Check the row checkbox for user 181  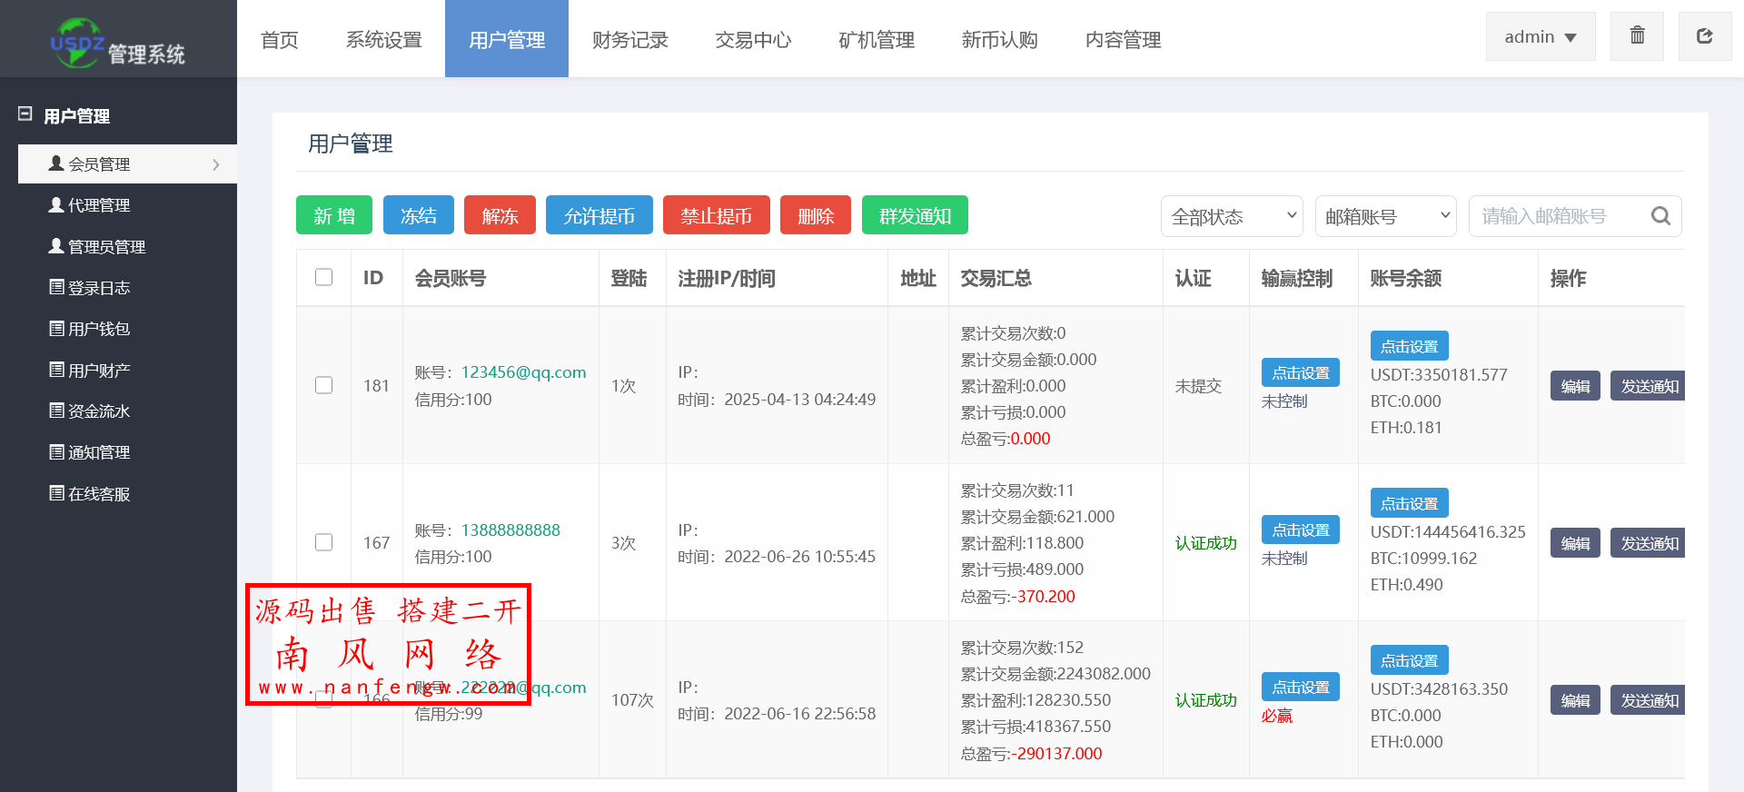click(x=323, y=385)
